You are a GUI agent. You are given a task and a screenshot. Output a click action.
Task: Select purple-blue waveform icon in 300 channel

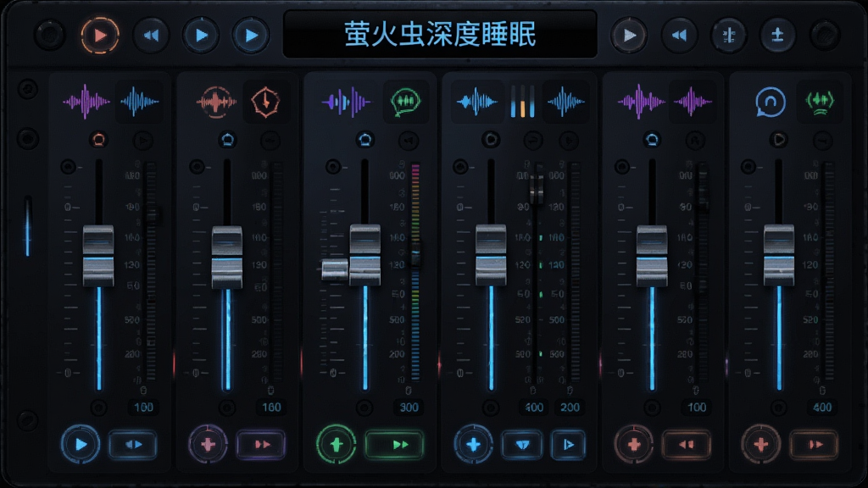347,102
